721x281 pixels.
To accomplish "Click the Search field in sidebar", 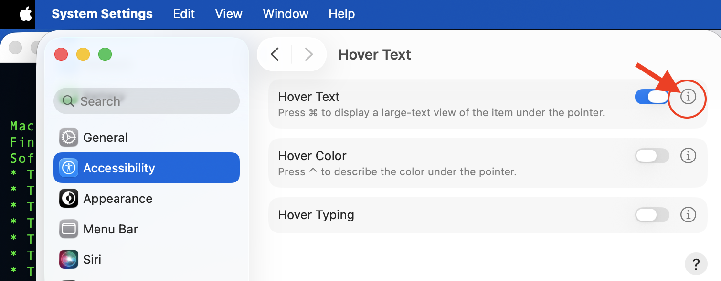I will coord(147,101).
